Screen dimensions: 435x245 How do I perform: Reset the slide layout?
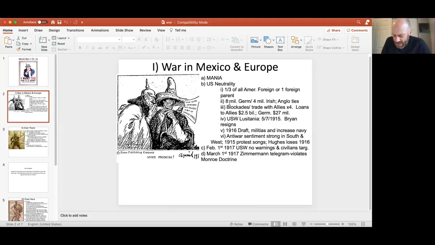[x=59, y=44]
